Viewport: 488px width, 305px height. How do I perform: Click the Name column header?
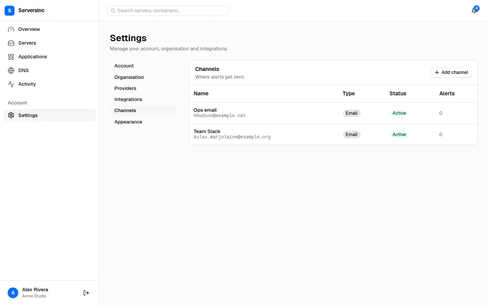point(201,93)
